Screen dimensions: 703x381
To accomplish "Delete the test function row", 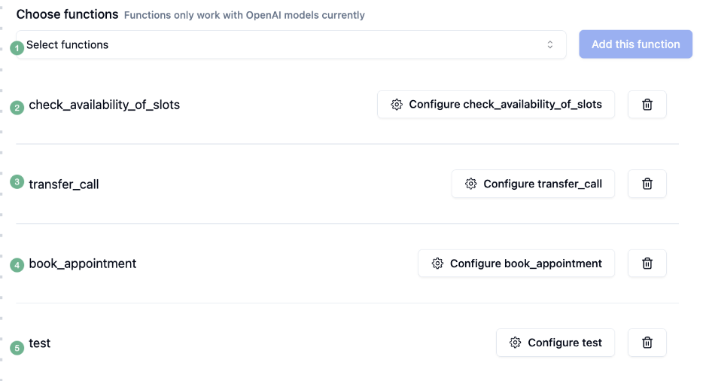I will click(647, 343).
